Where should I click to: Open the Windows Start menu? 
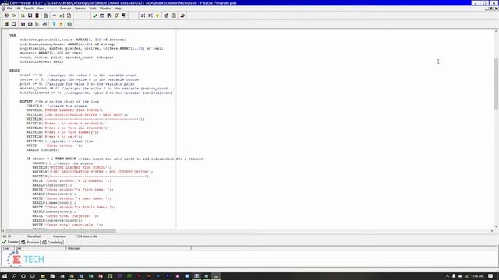click(5, 276)
